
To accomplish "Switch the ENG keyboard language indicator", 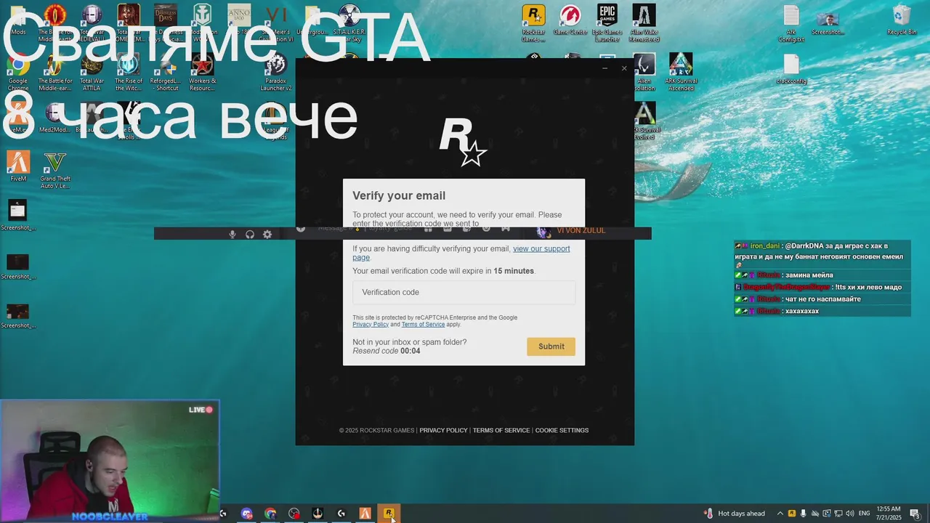I will (864, 514).
